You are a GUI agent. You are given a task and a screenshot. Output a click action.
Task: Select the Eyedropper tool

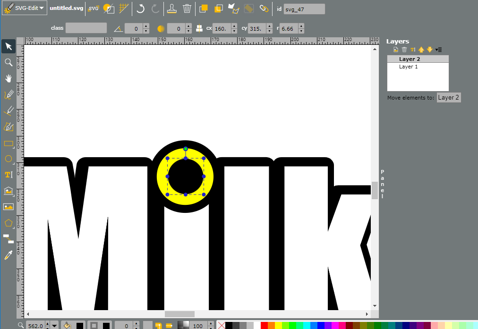9,255
